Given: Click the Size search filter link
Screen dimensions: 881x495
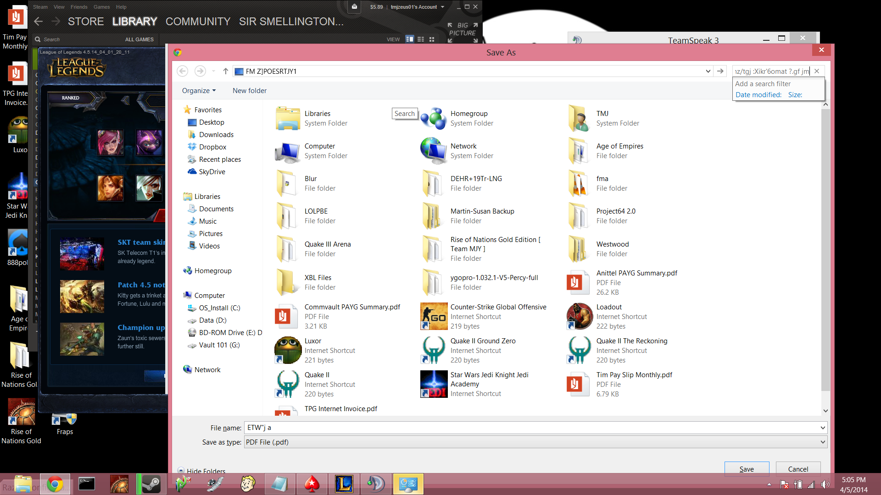Looking at the screenshot, I should [x=795, y=95].
